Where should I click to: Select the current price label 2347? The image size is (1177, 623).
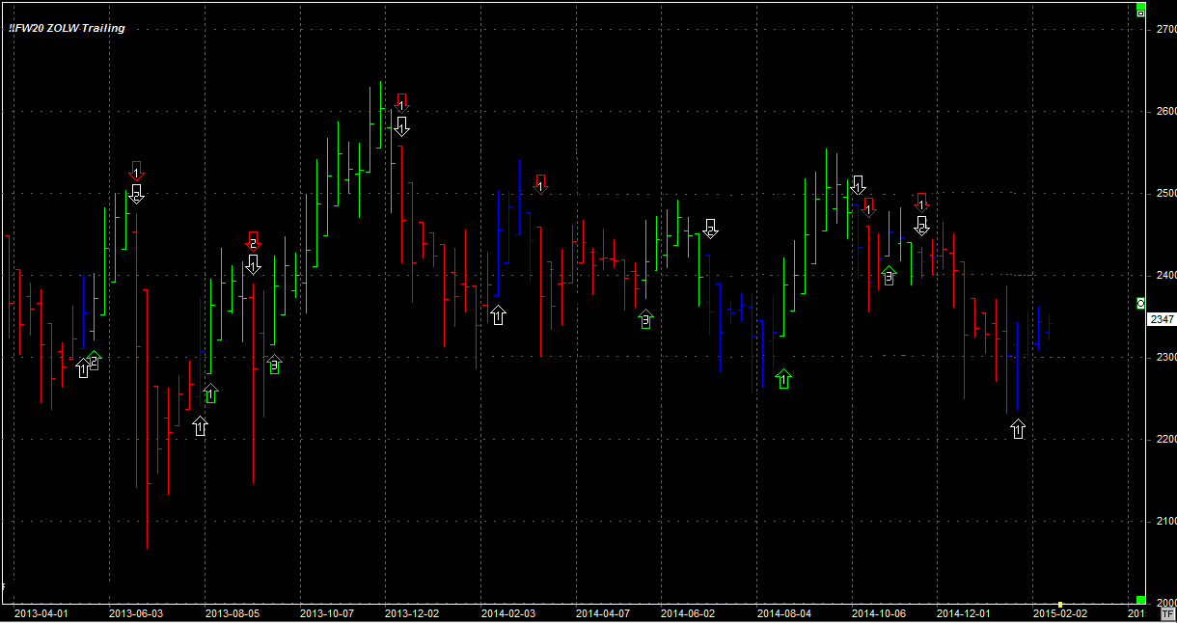[x=1163, y=319]
